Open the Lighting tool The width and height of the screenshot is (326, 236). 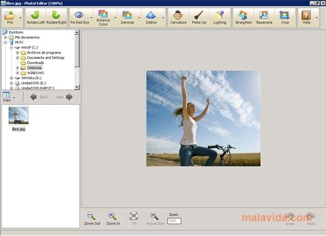pyautogui.click(x=219, y=18)
